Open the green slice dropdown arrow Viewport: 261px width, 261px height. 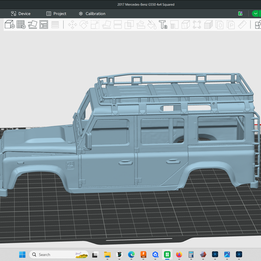click(255, 14)
